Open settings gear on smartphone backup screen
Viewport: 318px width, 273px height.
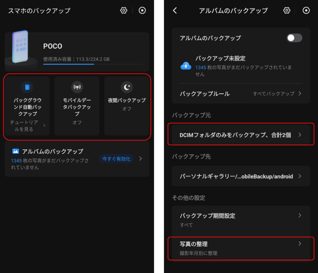123,10
